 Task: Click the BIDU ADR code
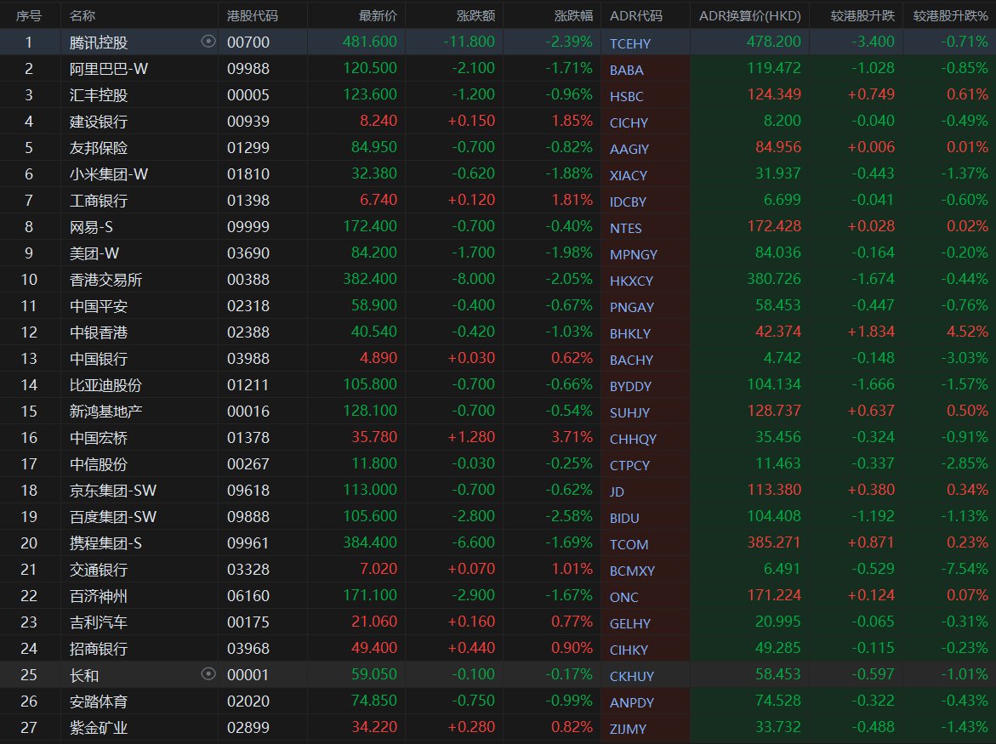[624, 518]
